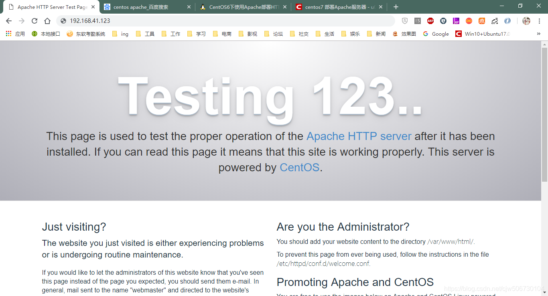Viewport: 548px width, 296px height.
Task: Close the centos apache 百度搜索 tab
Action: [x=189, y=7]
